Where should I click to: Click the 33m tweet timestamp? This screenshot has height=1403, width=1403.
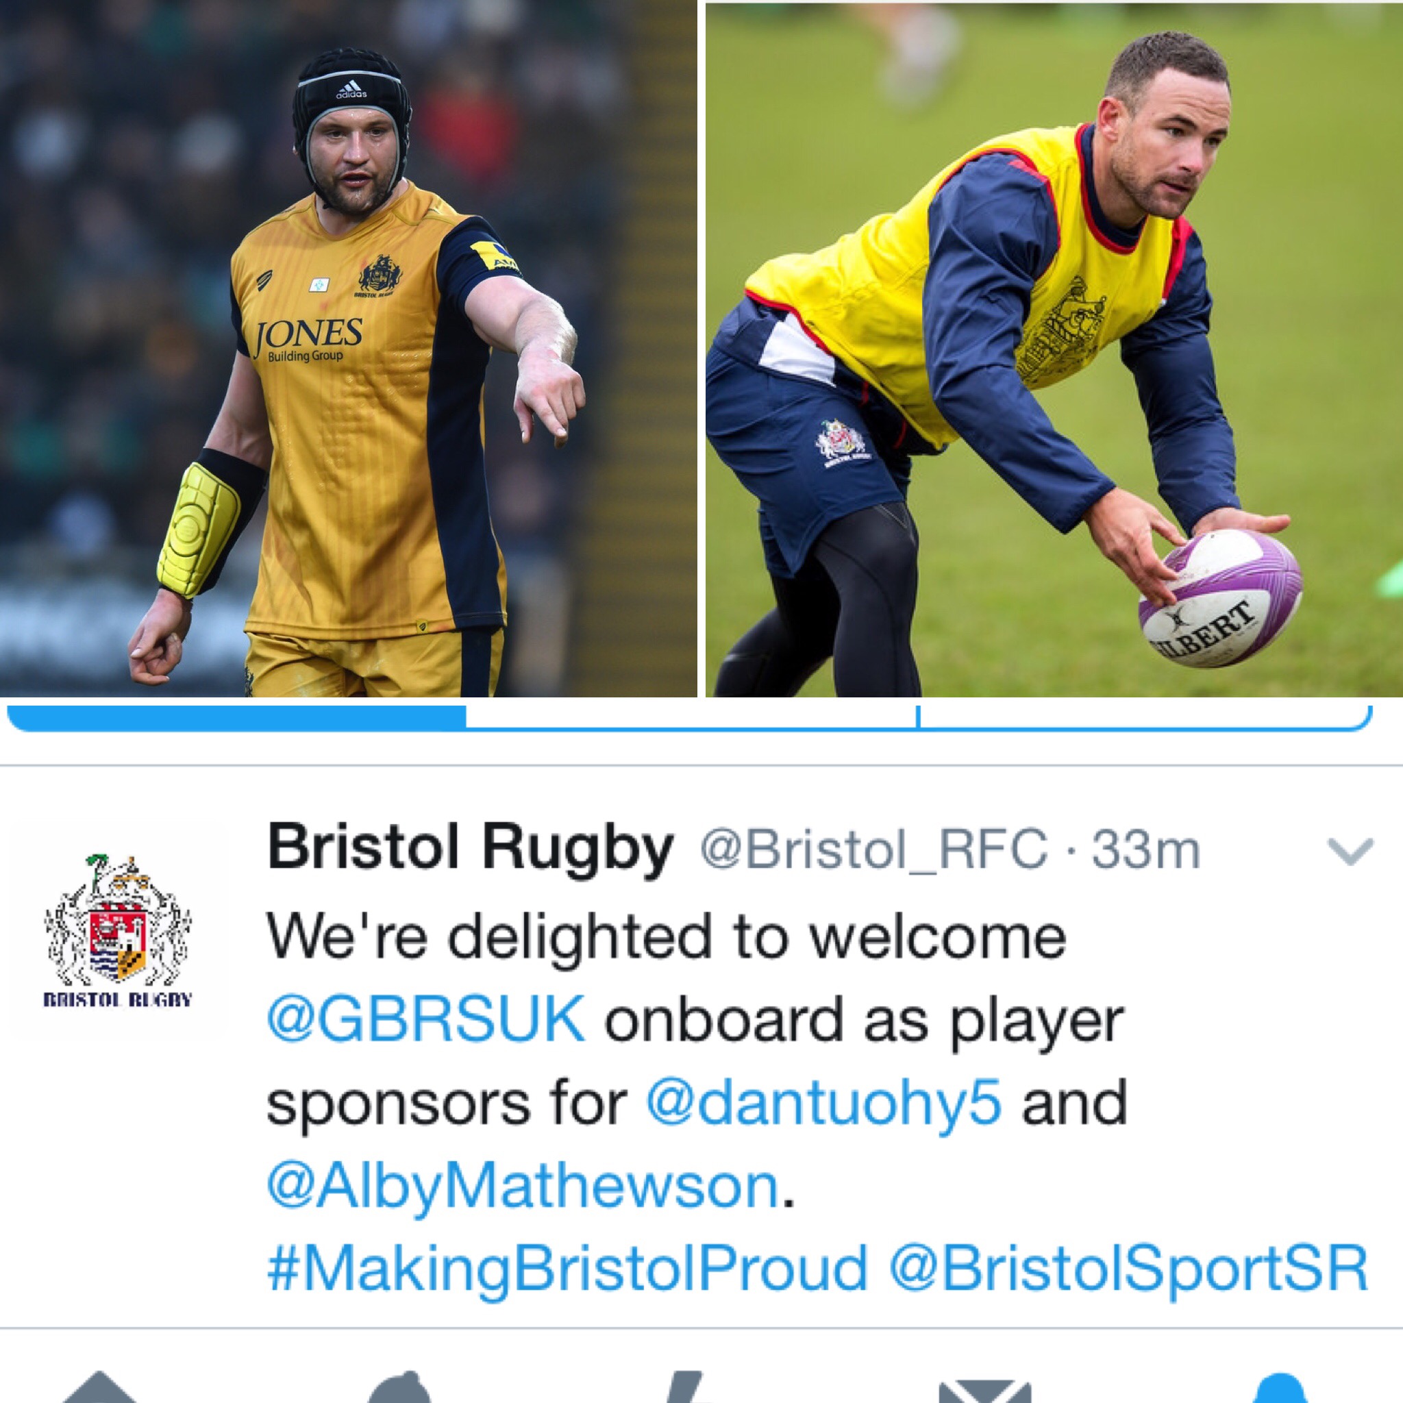1145,849
